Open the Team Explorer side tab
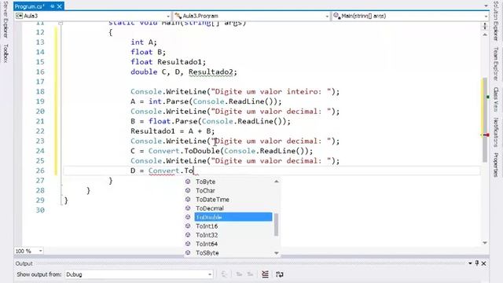503x283 pixels. (x=496, y=64)
